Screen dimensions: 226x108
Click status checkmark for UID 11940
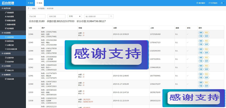click(x=188, y=84)
